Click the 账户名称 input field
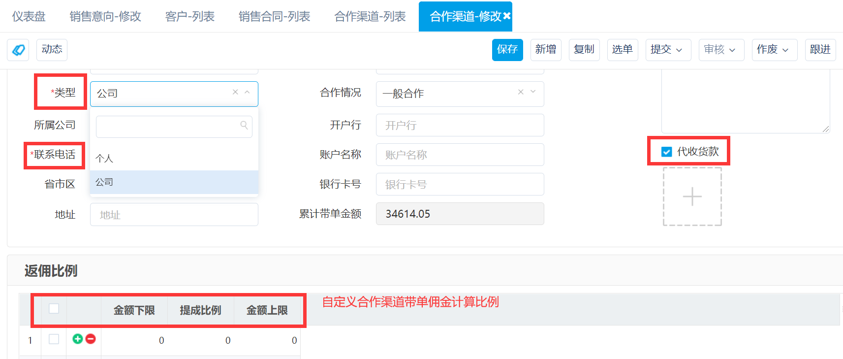Image resolution: width=843 pixels, height=359 pixels. (x=460, y=155)
